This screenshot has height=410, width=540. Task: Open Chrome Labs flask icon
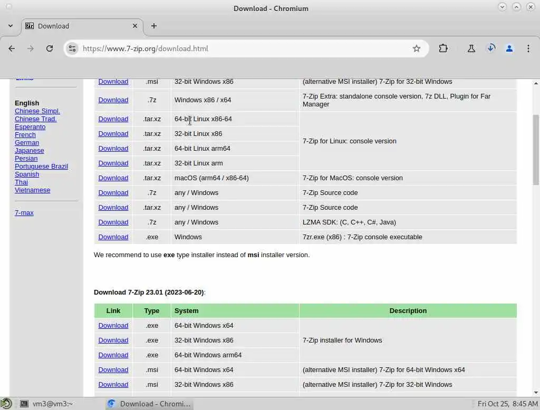471,48
